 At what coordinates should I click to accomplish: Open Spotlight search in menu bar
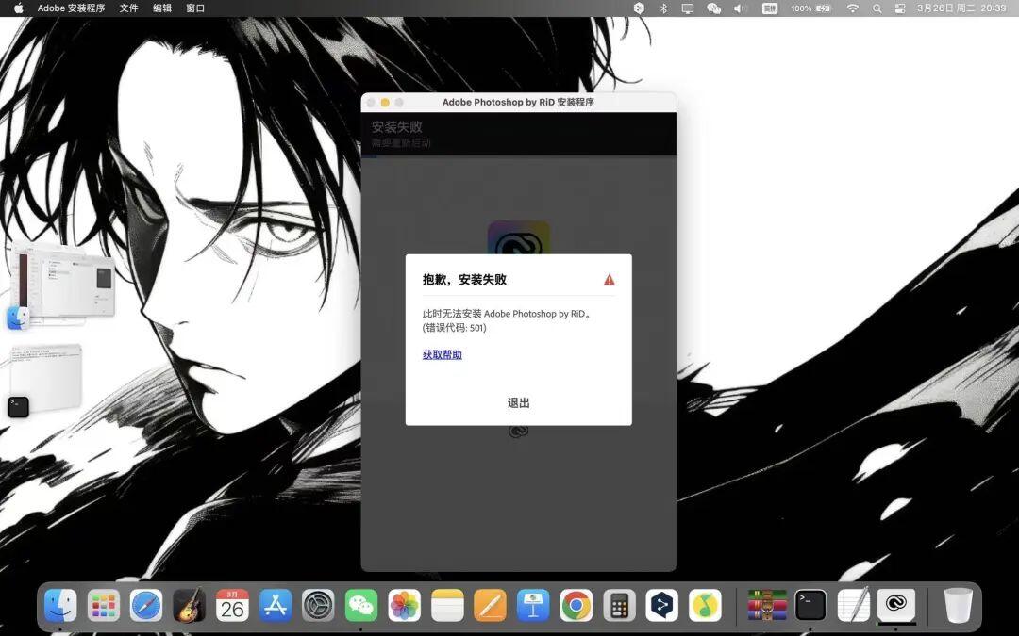point(877,8)
